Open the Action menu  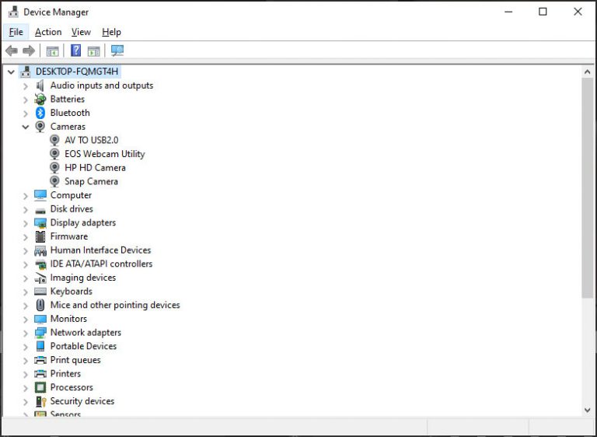pos(48,32)
